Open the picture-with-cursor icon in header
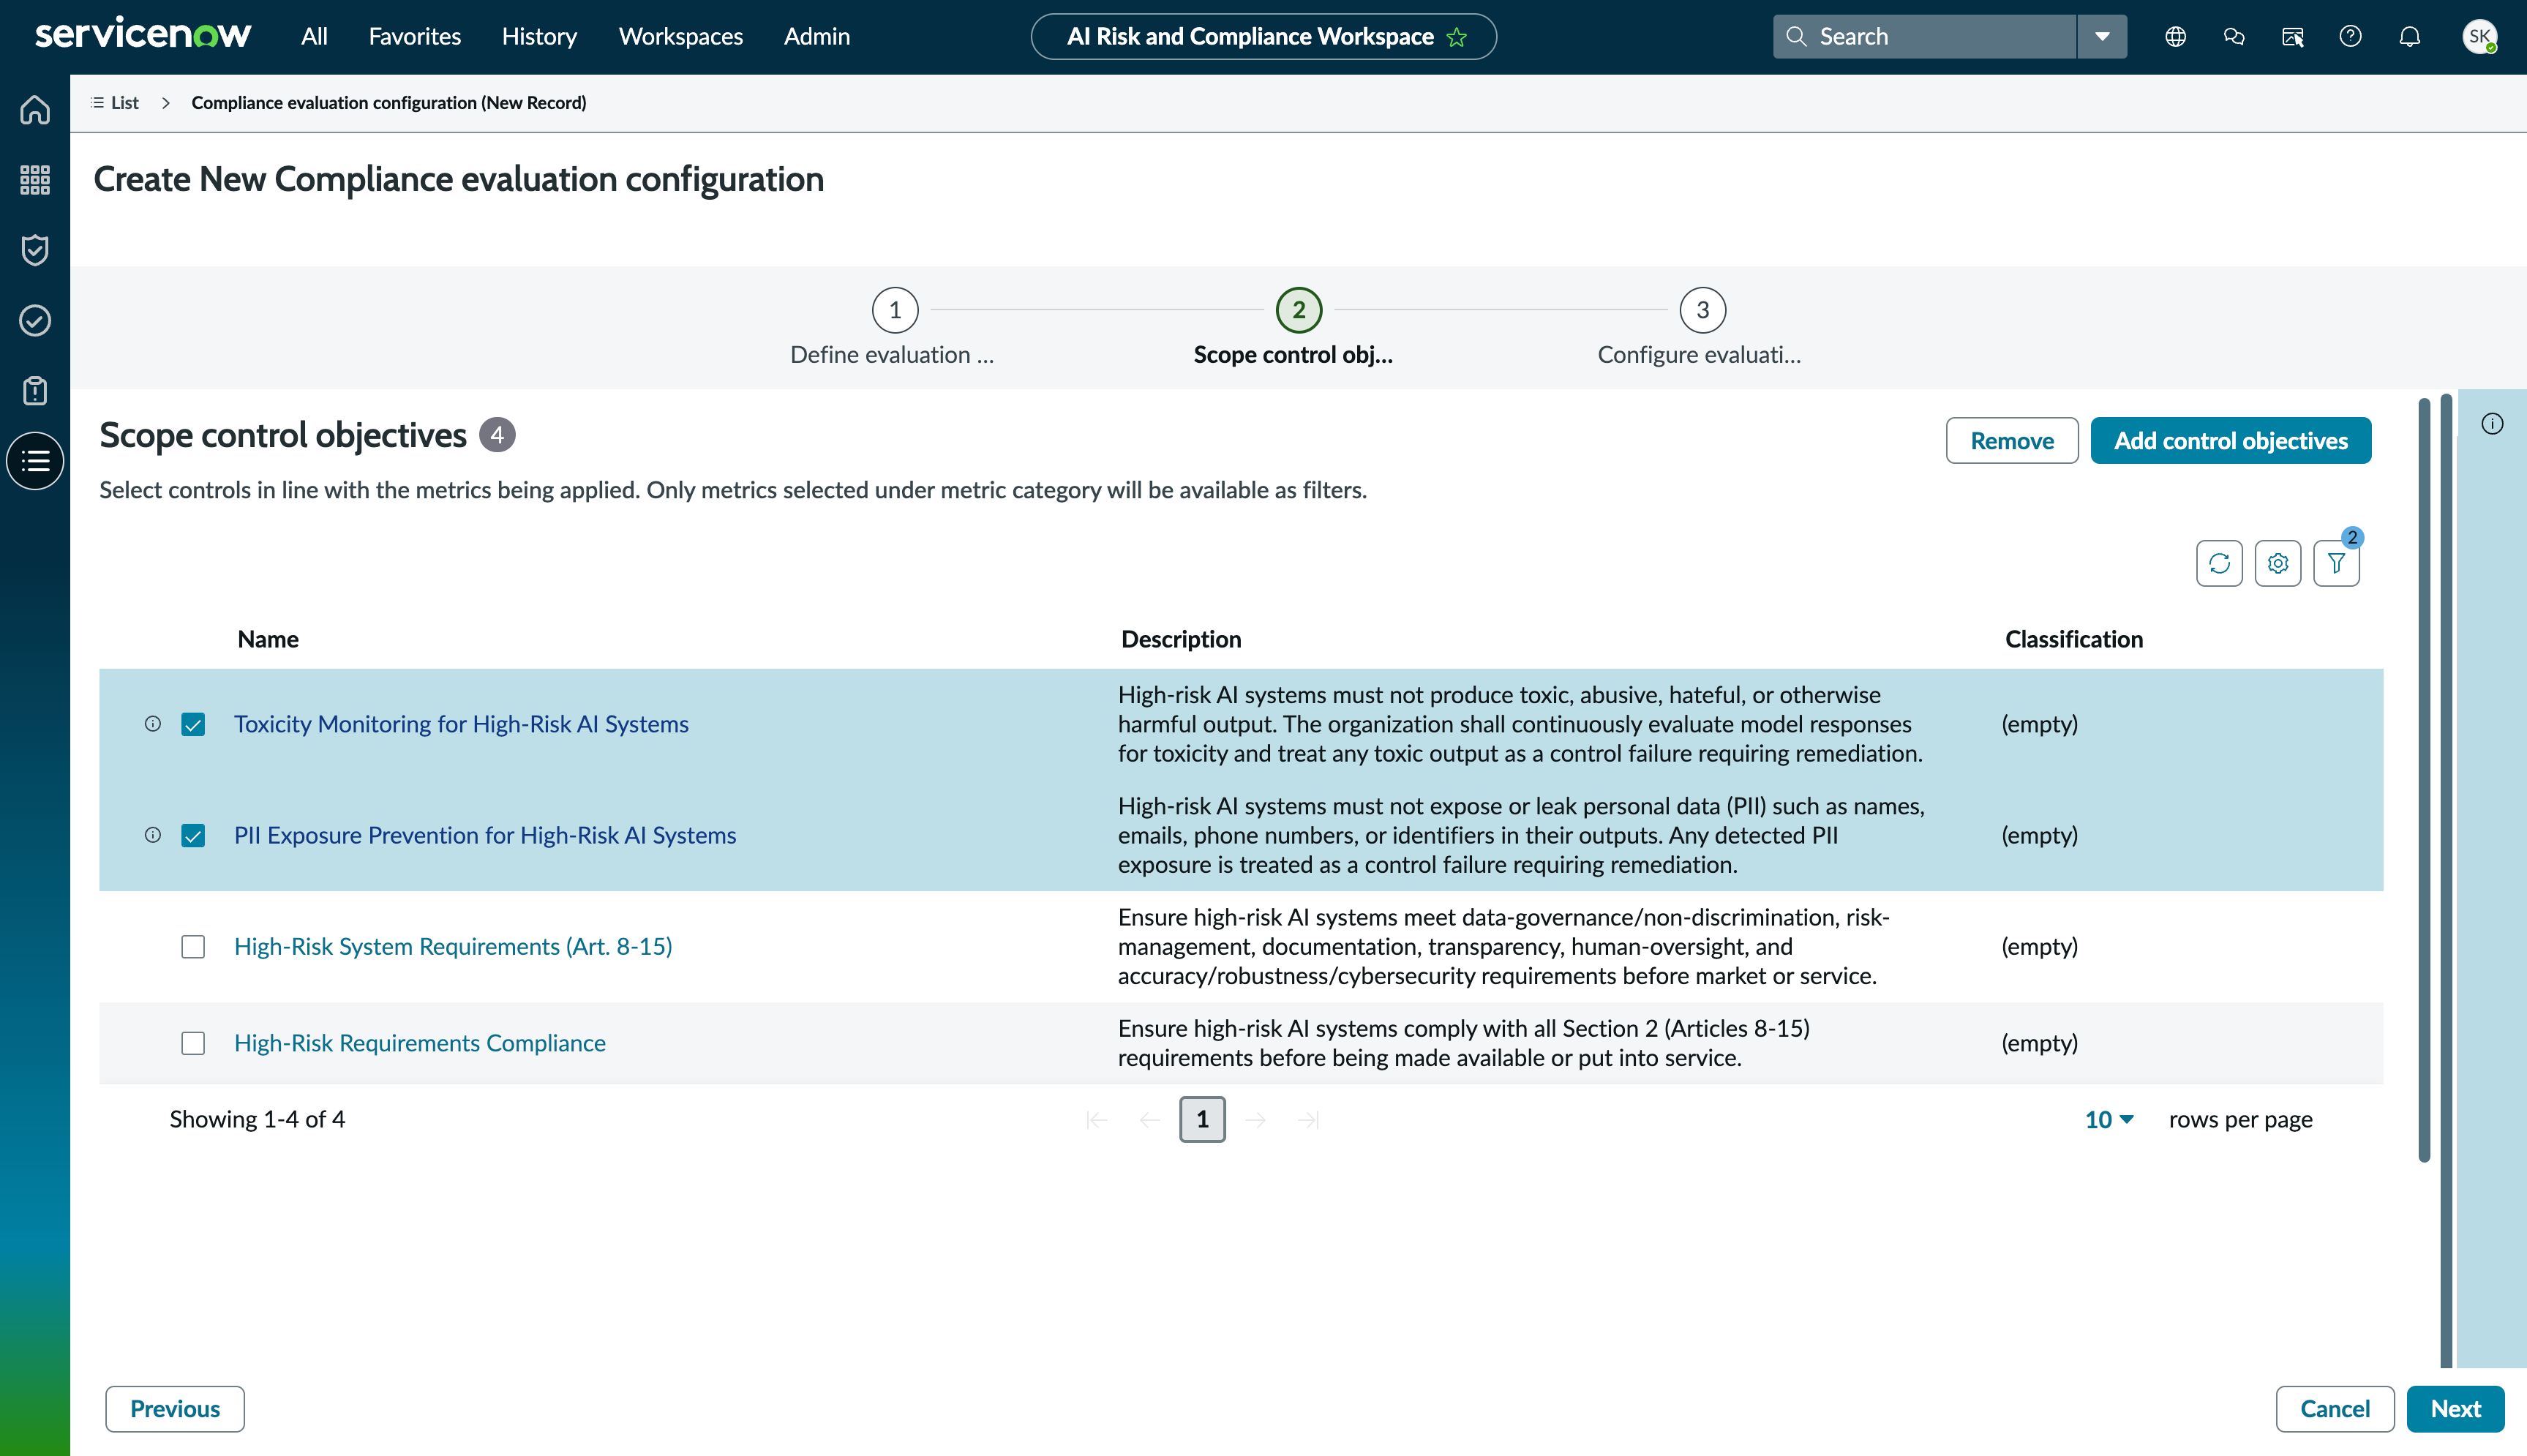Viewport: 2527px width, 1456px height. coord(2293,37)
